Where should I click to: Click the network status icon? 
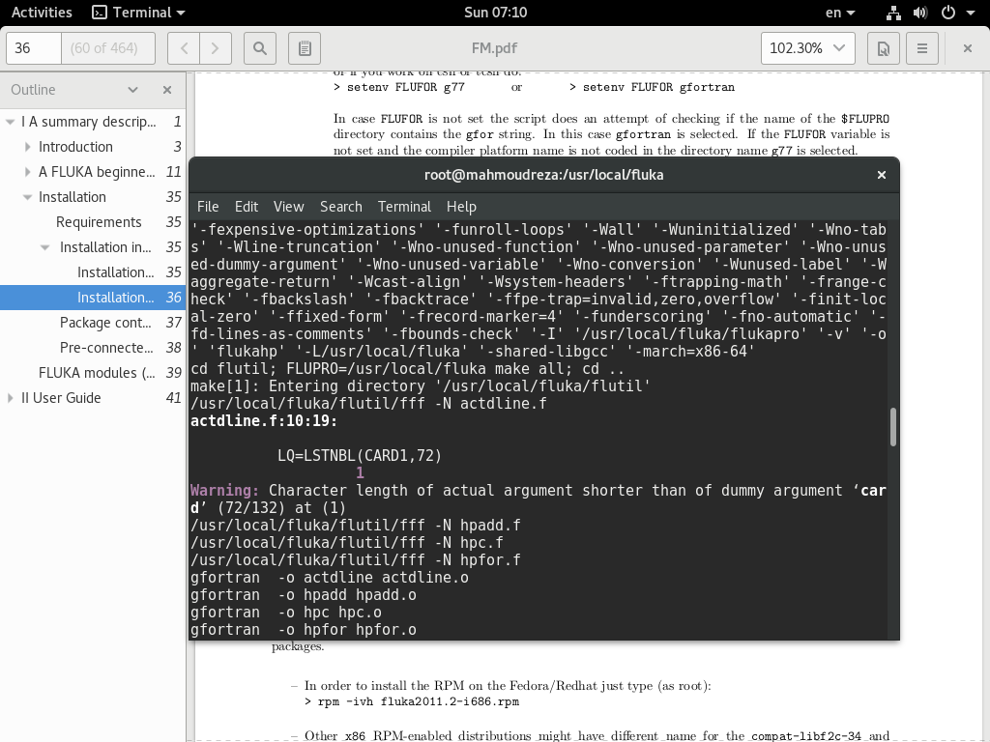(x=893, y=13)
